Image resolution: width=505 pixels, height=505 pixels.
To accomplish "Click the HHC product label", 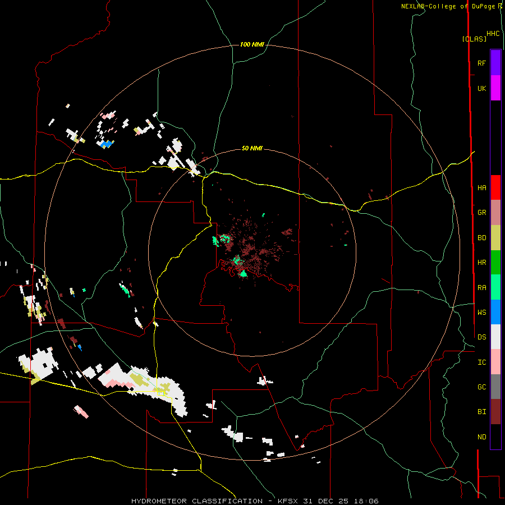I will [493, 33].
